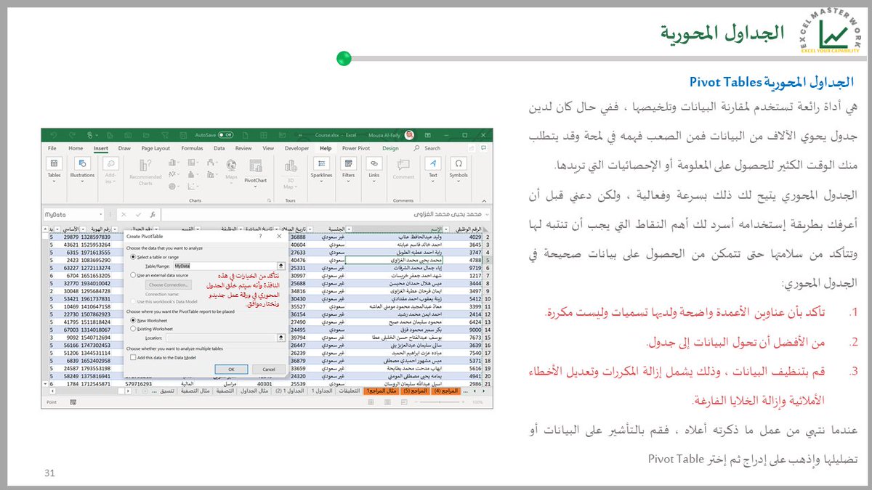Click the 3D Map icon
This screenshot has width=872, height=490.
click(291, 173)
